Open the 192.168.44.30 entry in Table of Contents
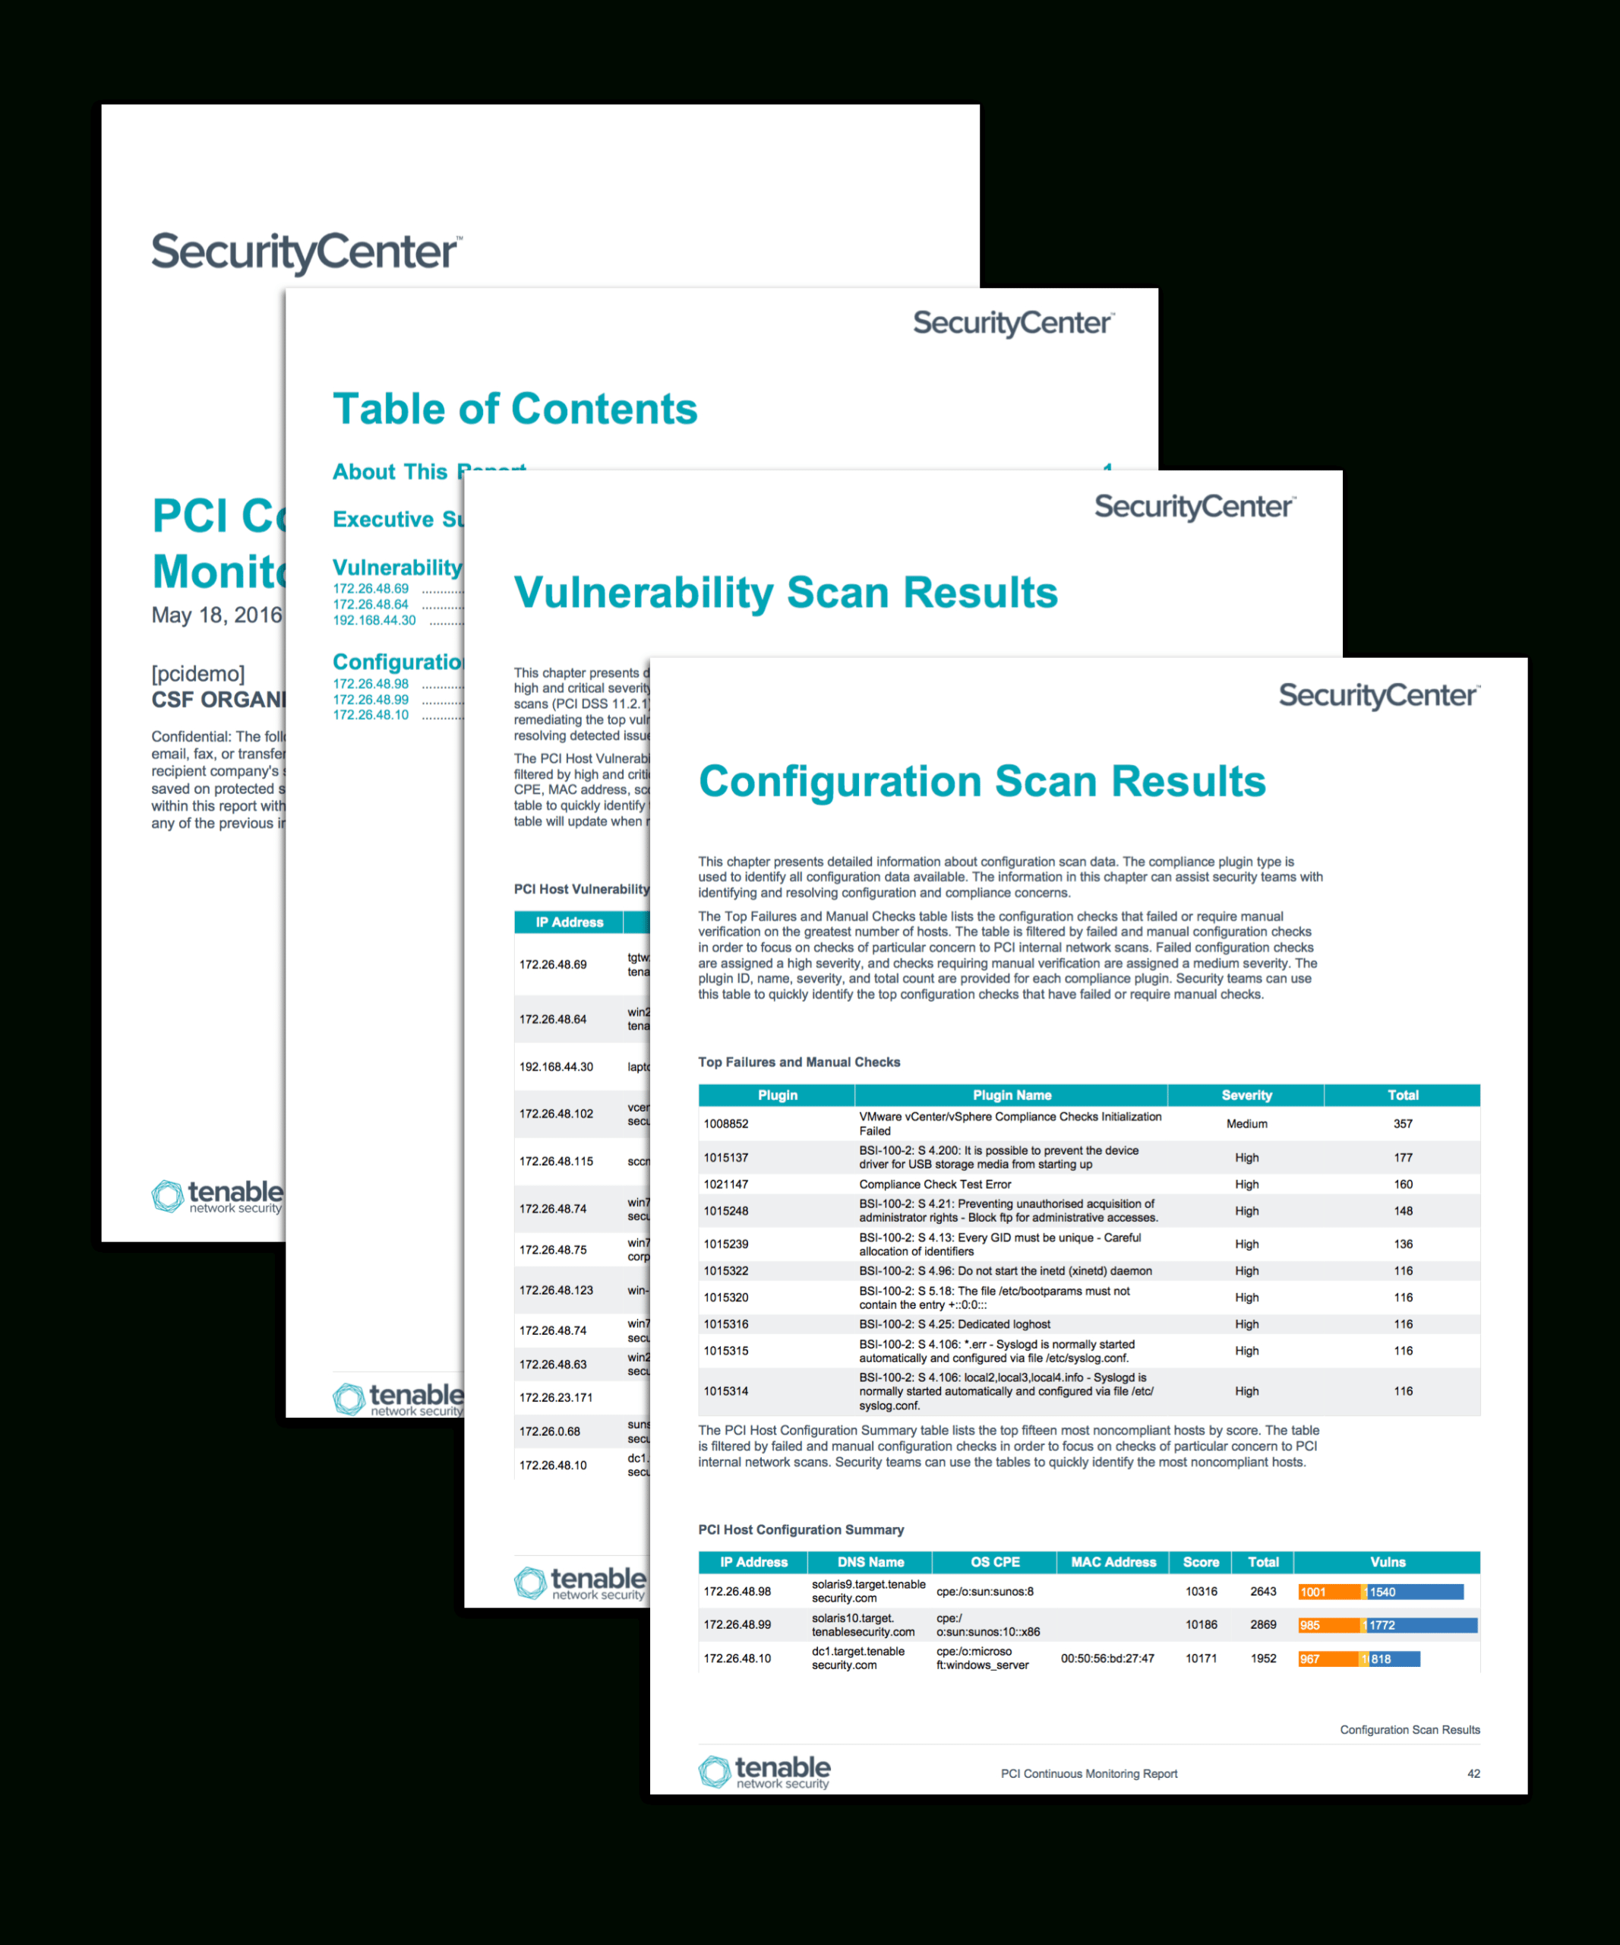 click(374, 620)
